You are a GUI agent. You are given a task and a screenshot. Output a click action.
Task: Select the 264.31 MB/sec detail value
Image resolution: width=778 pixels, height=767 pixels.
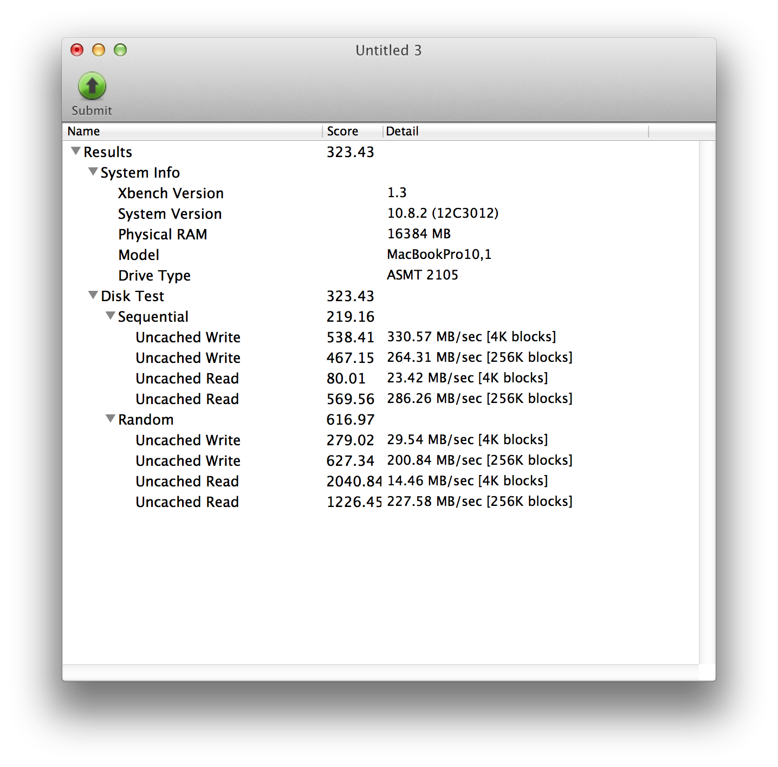coord(479,357)
